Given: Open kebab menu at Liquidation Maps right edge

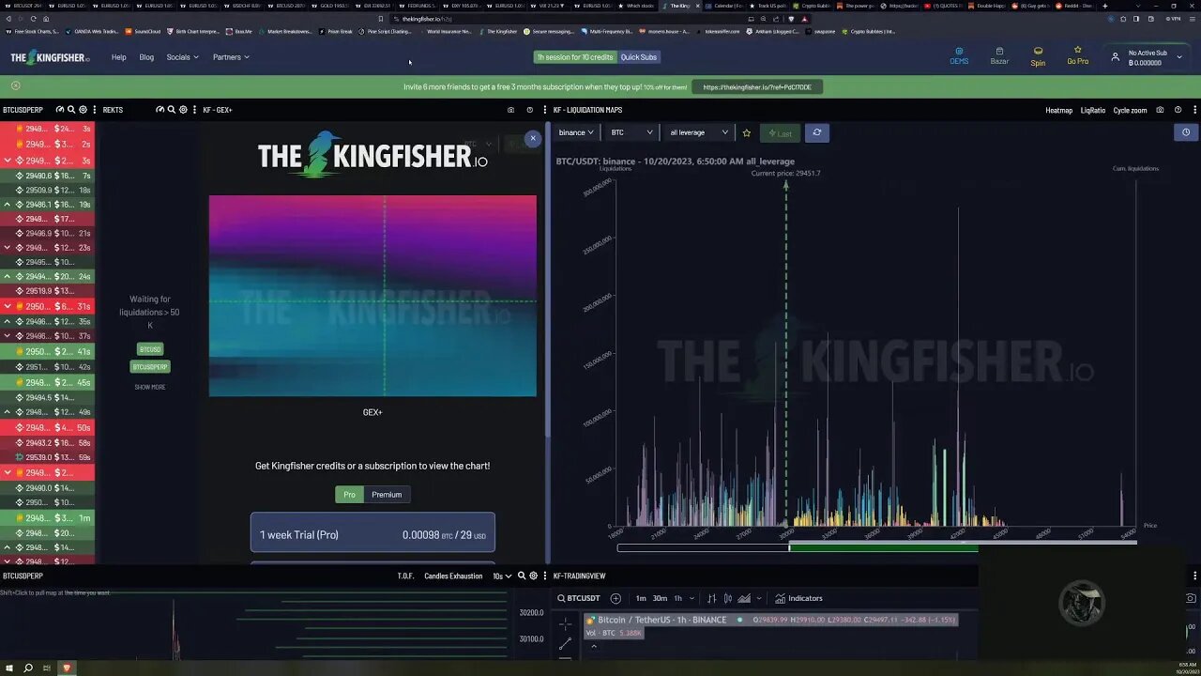Looking at the screenshot, I should (x=1194, y=110).
